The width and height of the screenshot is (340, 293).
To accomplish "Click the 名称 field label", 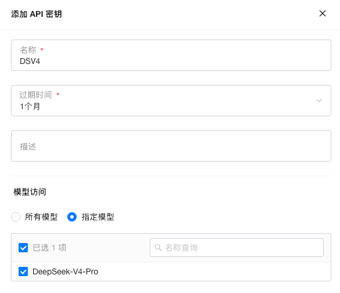I will tap(28, 50).
